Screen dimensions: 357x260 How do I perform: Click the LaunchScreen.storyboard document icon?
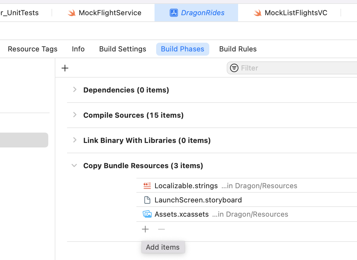tap(147, 200)
